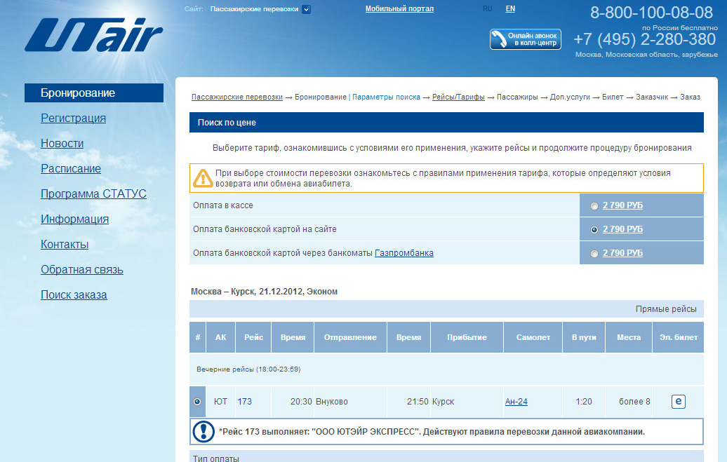Click the arrival time 21:50
Viewport: 727px width, 462px height.
pos(418,401)
